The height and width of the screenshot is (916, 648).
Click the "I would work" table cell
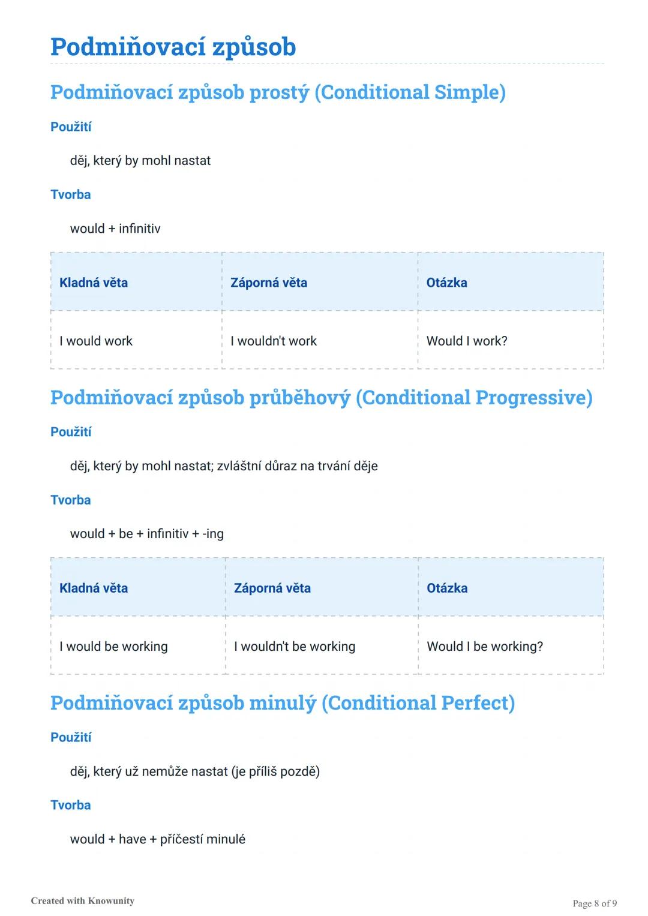[96, 341]
